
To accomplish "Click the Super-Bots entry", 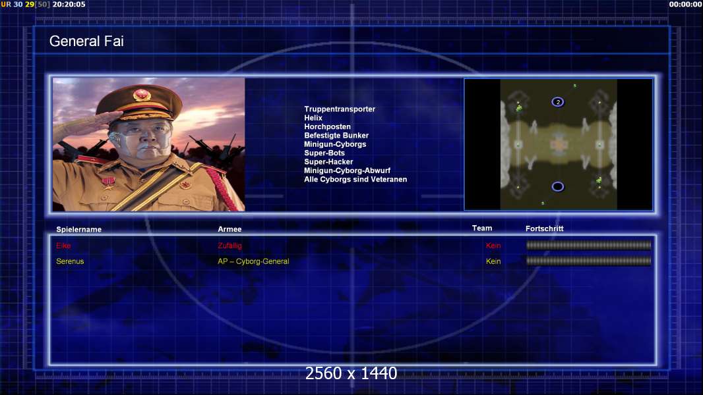I will tap(324, 153).
